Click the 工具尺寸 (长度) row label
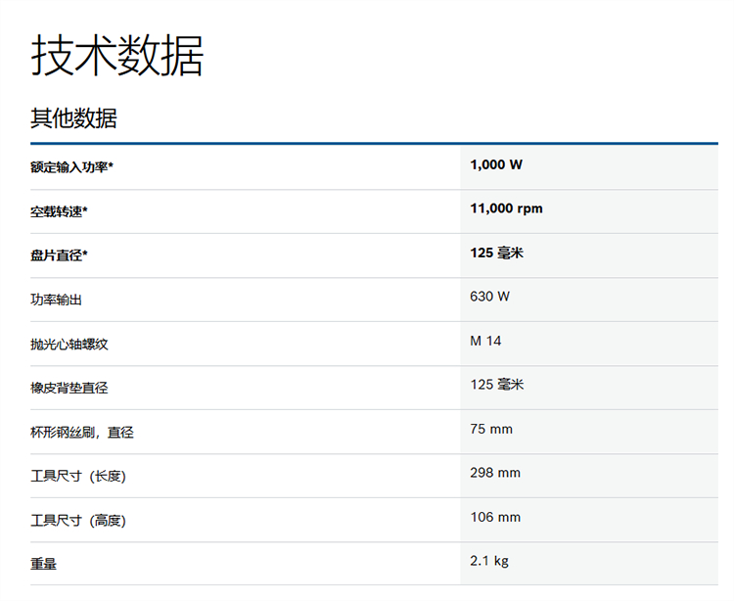734x601 pixels. (x=78, y=476)
